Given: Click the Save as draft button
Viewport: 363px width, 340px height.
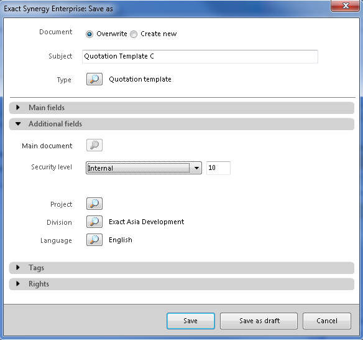Looking at the screenshot, I should pos(259,321).
